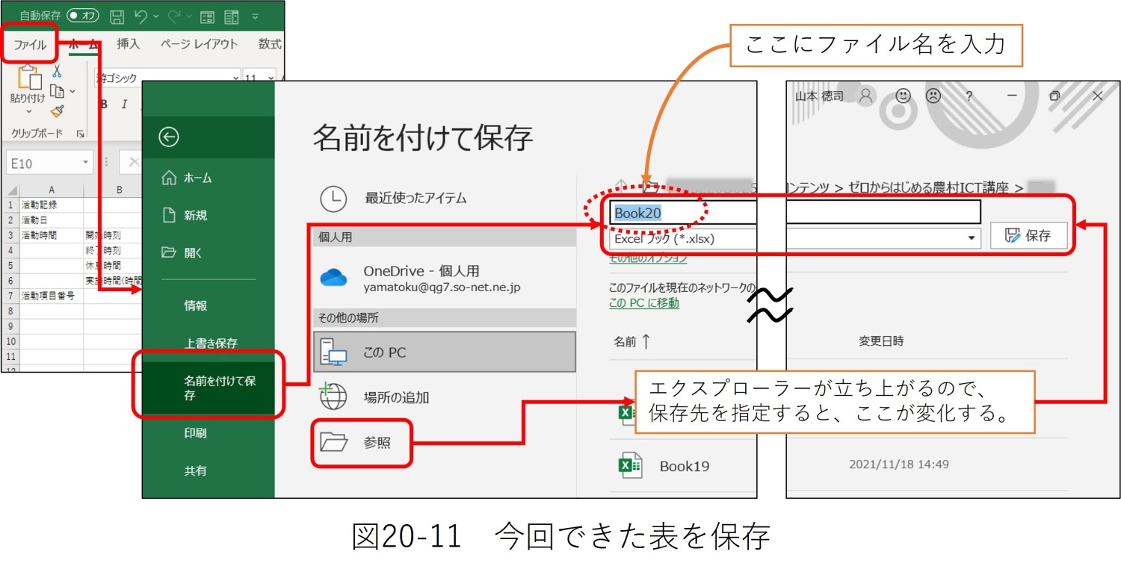Toggle italic I formatting
The width and height of the screenshot is (1121, 575).
(124, 104)
